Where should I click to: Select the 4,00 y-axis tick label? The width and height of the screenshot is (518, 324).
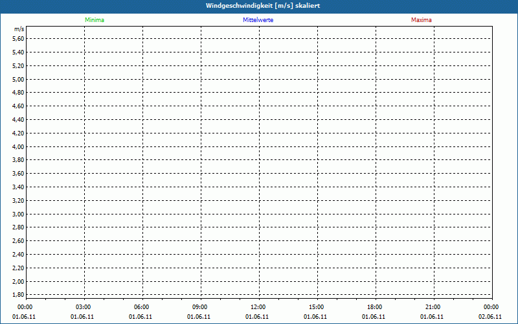point(18,146)
